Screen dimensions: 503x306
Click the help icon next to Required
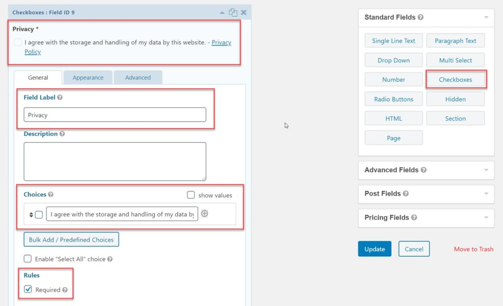65,290
